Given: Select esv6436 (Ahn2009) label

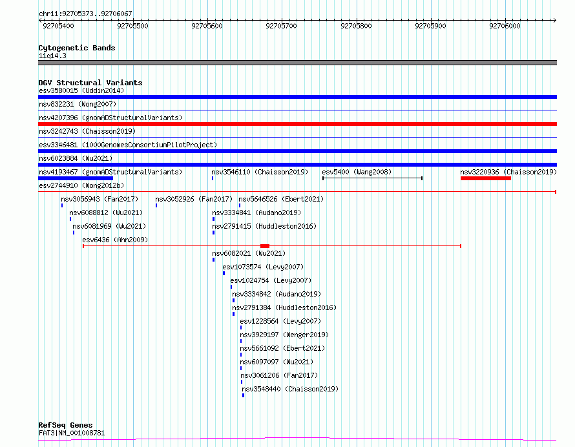Looking at the screenshot, I should pos(115,240).
